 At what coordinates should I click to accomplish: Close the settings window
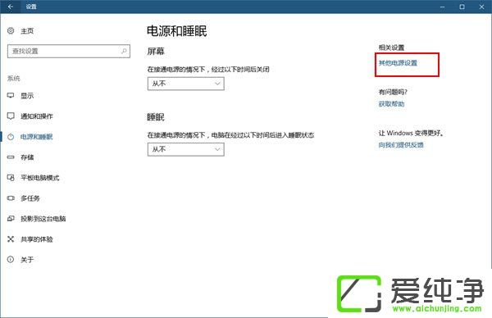click(x=481, y=7)
